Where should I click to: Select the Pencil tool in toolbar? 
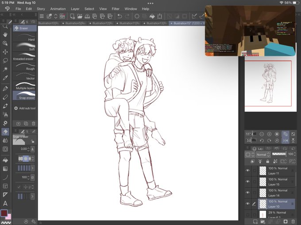[x=5, y=97]
